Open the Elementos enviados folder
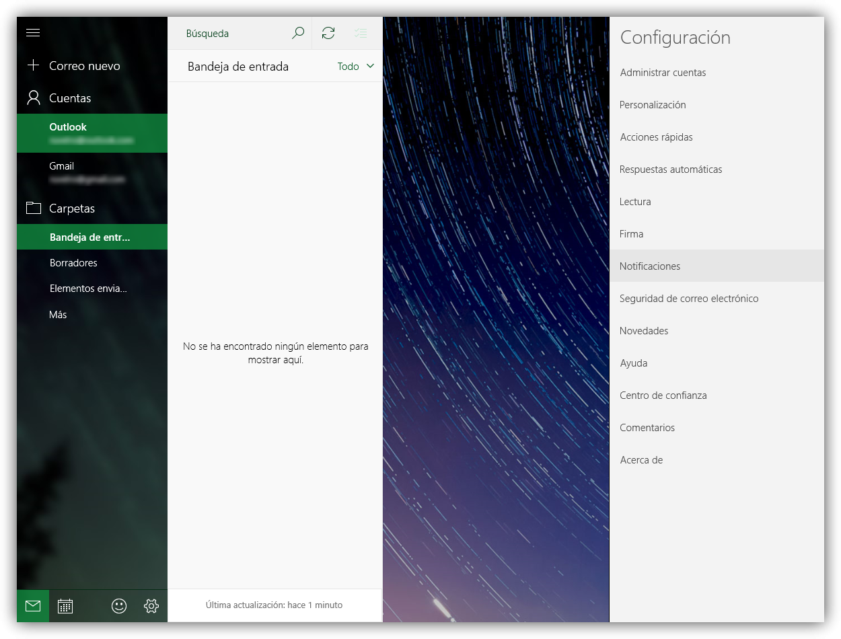The image size is (841, 639). pos(92,289)
